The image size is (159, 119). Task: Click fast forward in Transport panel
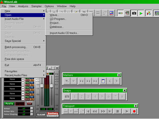[103, 111]
